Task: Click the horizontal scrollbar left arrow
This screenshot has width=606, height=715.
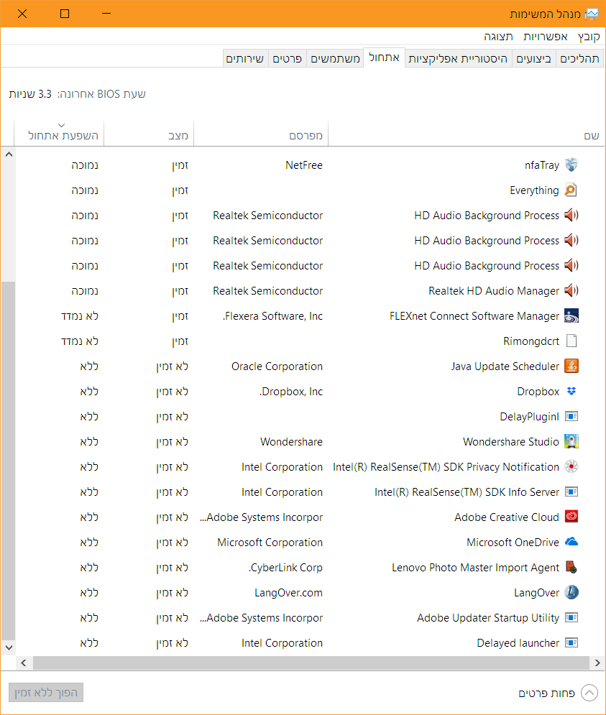Action: coord(24,663)
